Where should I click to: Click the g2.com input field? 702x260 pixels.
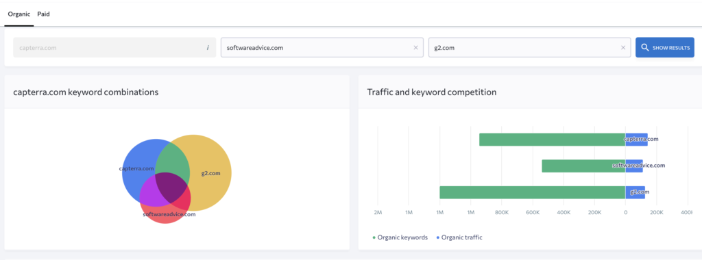pyautogui.click(x=530, y=47)
